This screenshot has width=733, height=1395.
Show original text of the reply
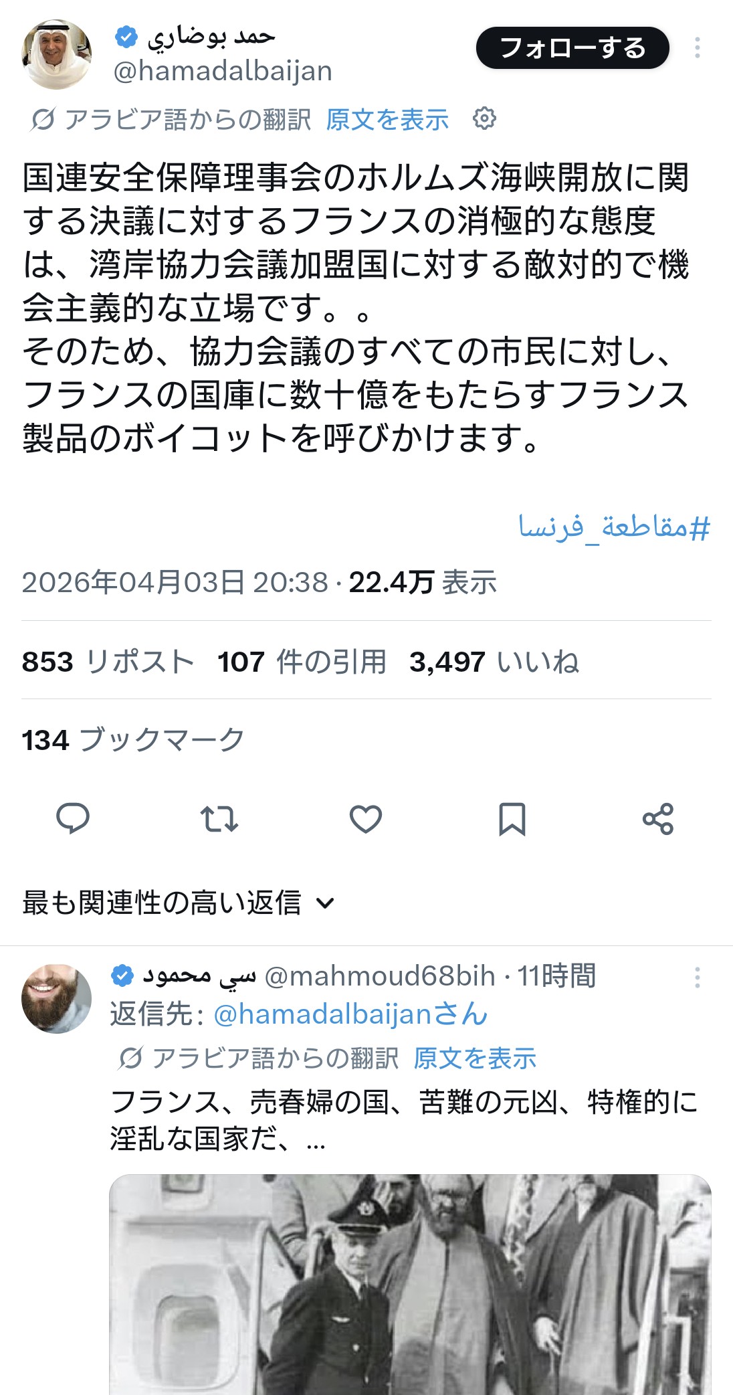(475, 1058)
